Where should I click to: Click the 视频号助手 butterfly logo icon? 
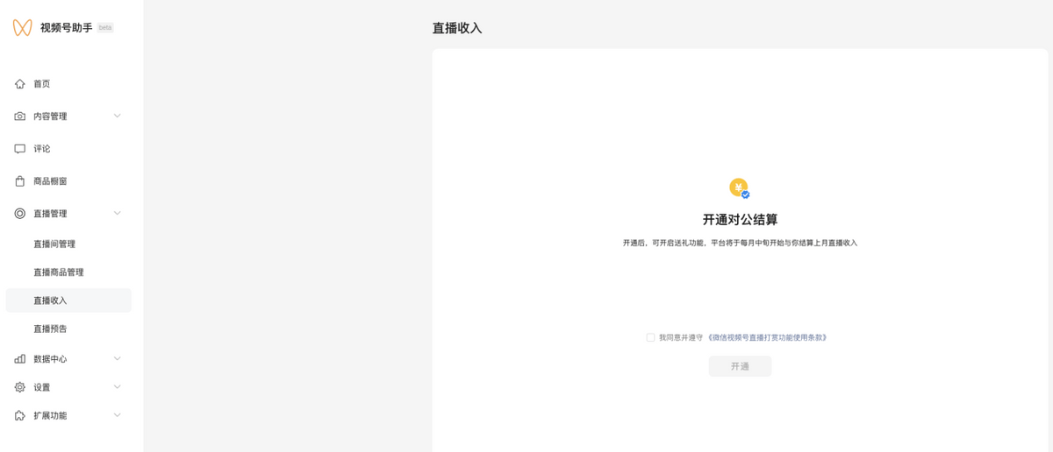[22, 28]
